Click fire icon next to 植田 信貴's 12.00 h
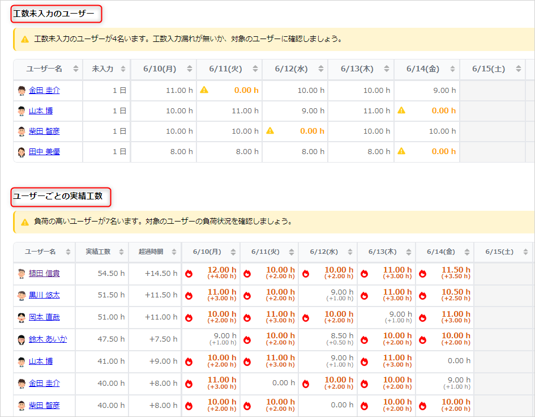Image resolution: width=535 pixels, height=417 pixels. [x=189, y=274]
